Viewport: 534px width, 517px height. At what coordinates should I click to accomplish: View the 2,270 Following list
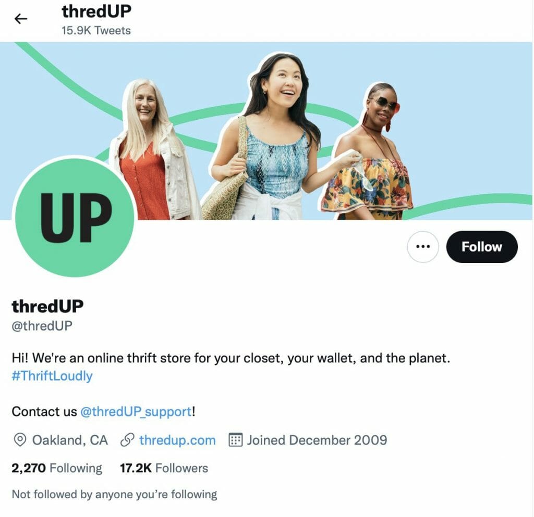point(57,468)
